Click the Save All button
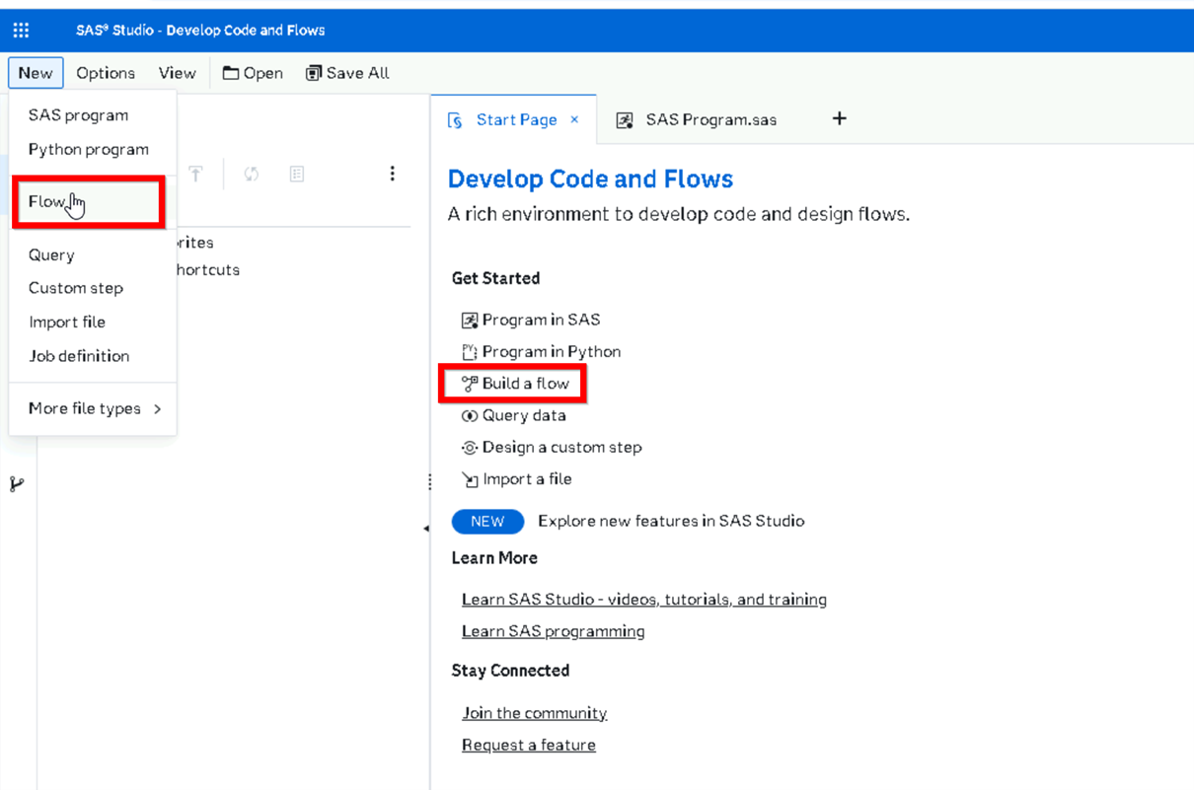The width and height of the screenshot is (1194, 790). pyautogui.click(x=347, y=73)
